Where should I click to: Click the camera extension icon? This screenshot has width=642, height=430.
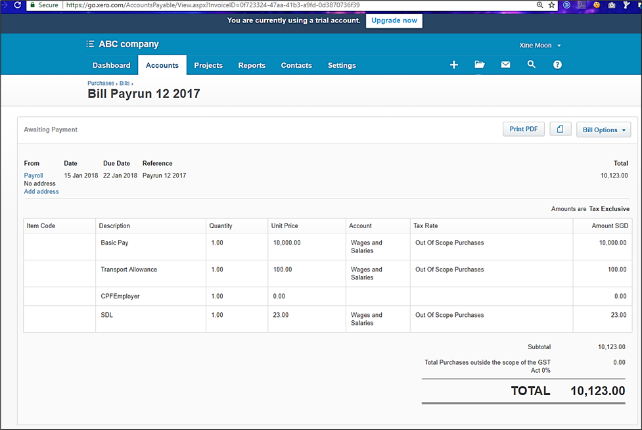612,5
